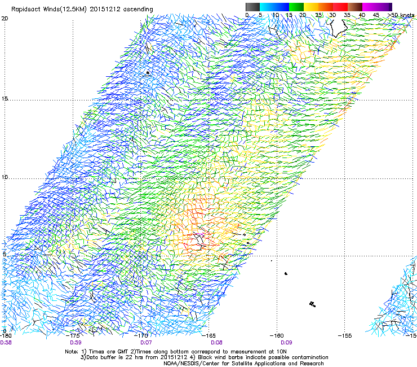The image size is (417, 367).
Task: Click the purple '0:09' time label
Action: click(x=286, y=343)
